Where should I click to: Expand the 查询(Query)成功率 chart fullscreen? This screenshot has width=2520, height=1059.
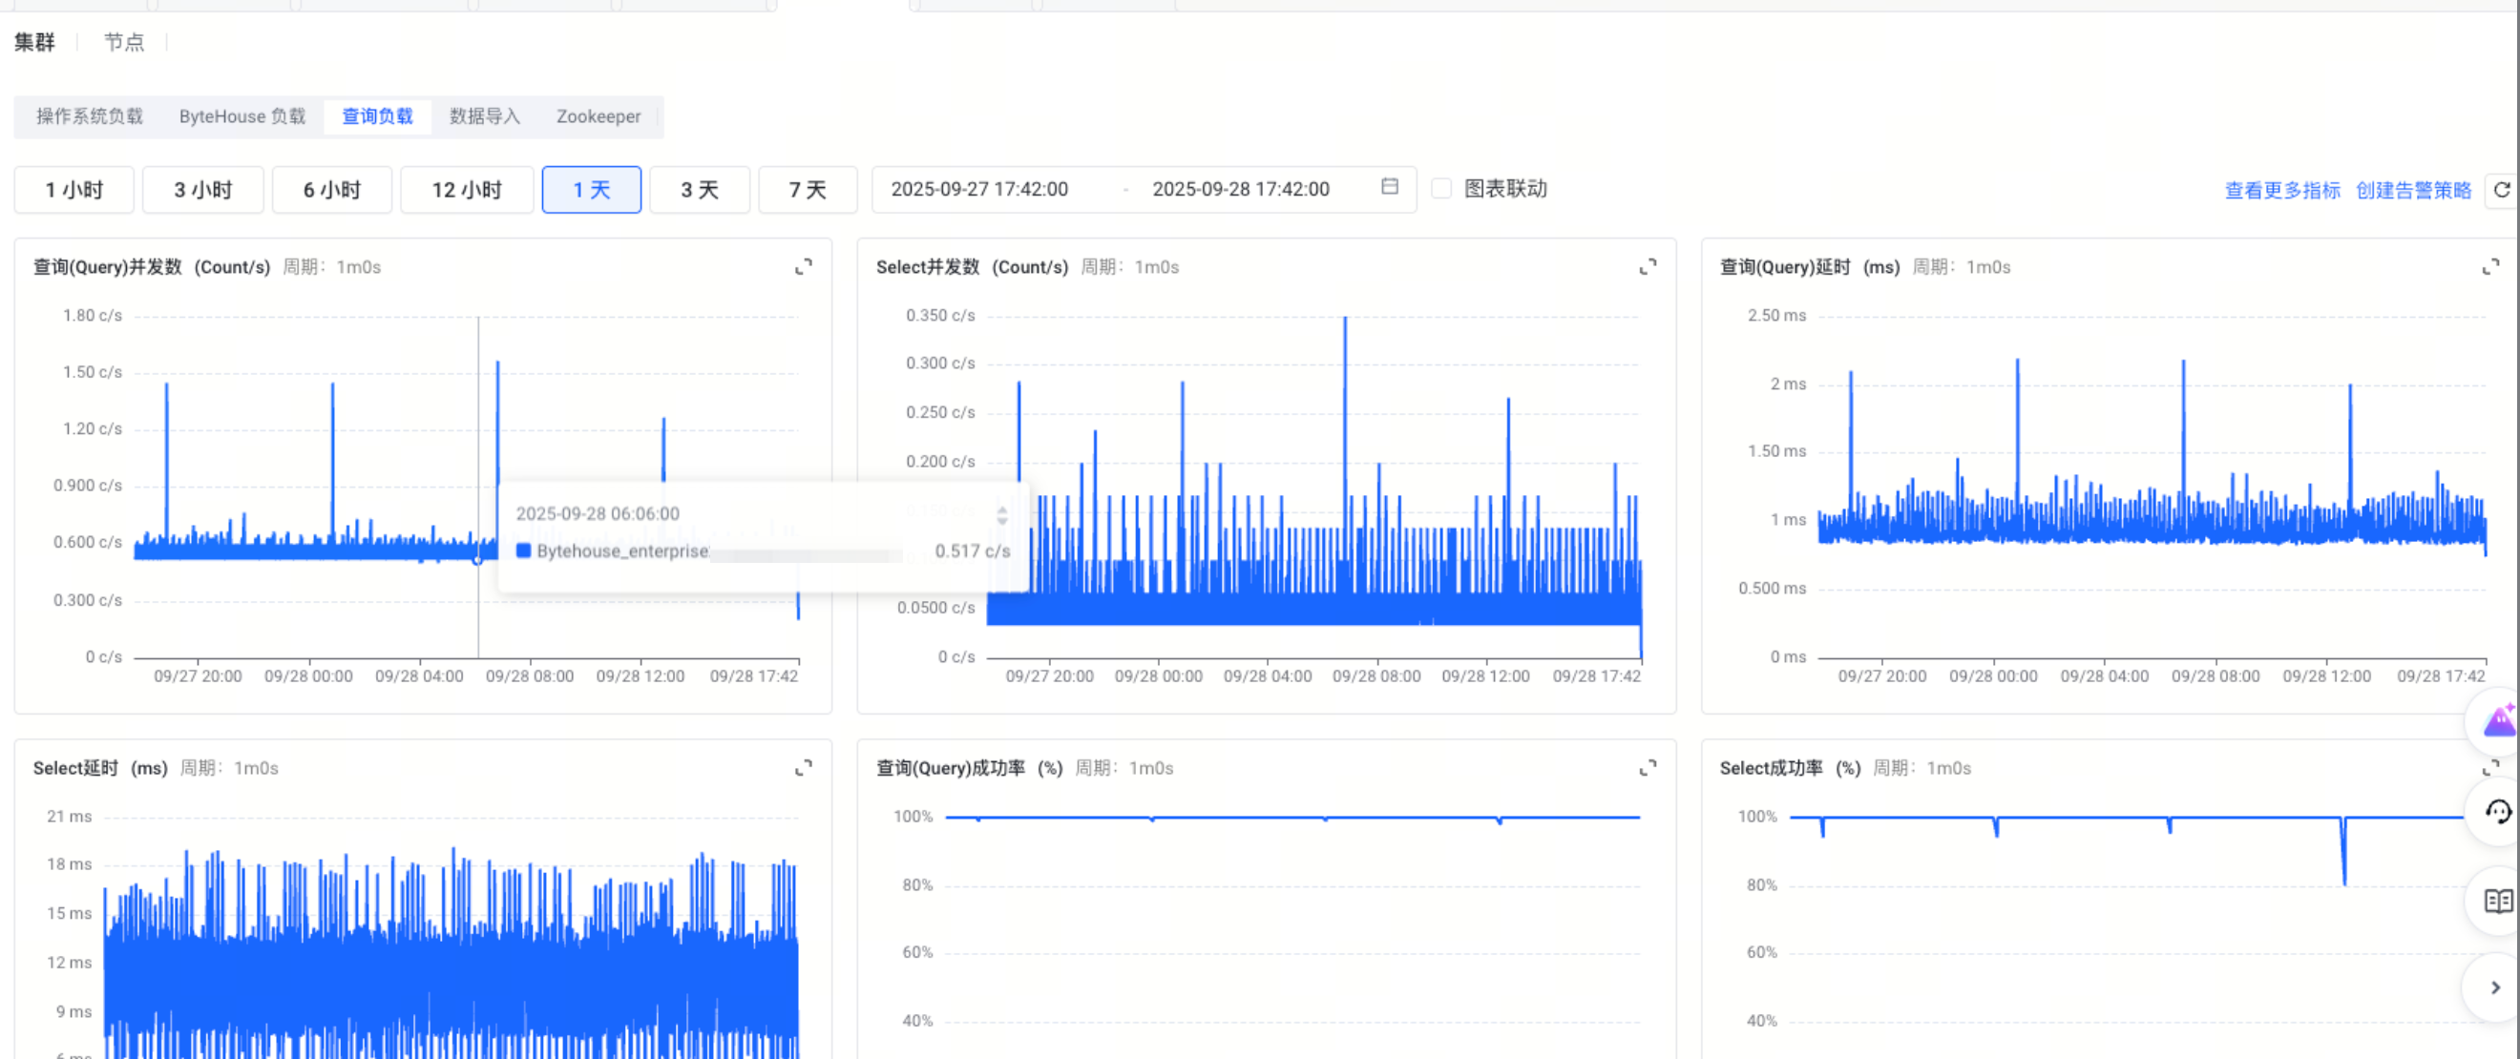[x=1648, y=769]
